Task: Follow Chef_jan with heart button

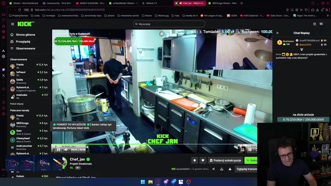Action: tap(203, 160)
